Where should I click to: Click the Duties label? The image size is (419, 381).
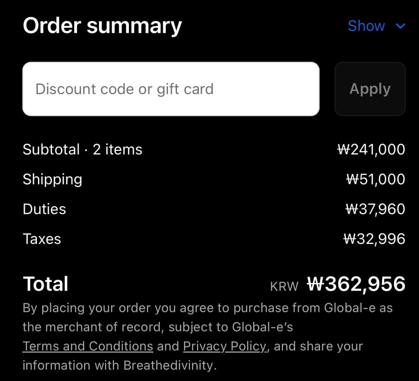pyautogui.click(x=44, y=209)
